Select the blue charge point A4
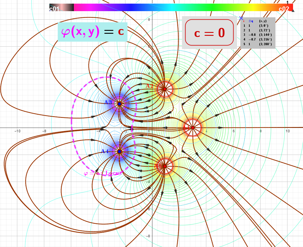 tap(120, 151)
